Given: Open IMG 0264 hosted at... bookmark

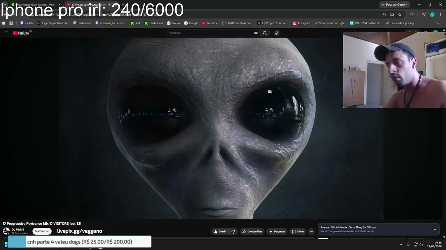Looking at the screenshot, I should tap(366, 23).
